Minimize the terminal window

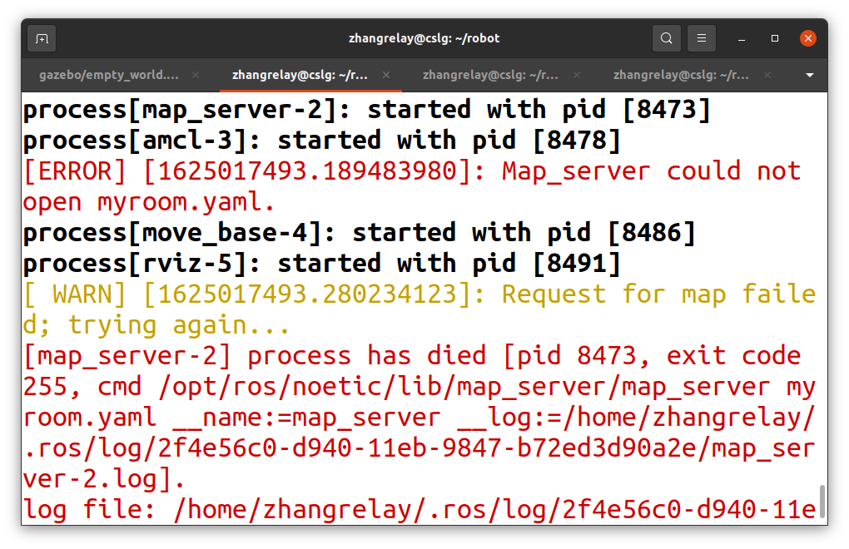pos(742,39)
